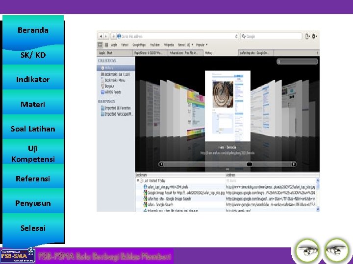
Task: Click the SK/ KD menu button
Action: tap(33, 55)
